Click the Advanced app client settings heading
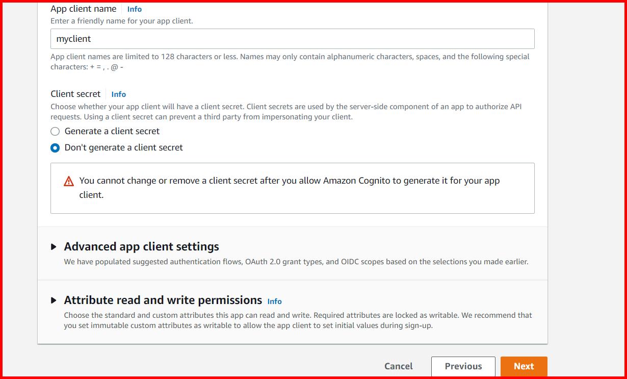Viewport: 627px width, 379px height. 141,247
